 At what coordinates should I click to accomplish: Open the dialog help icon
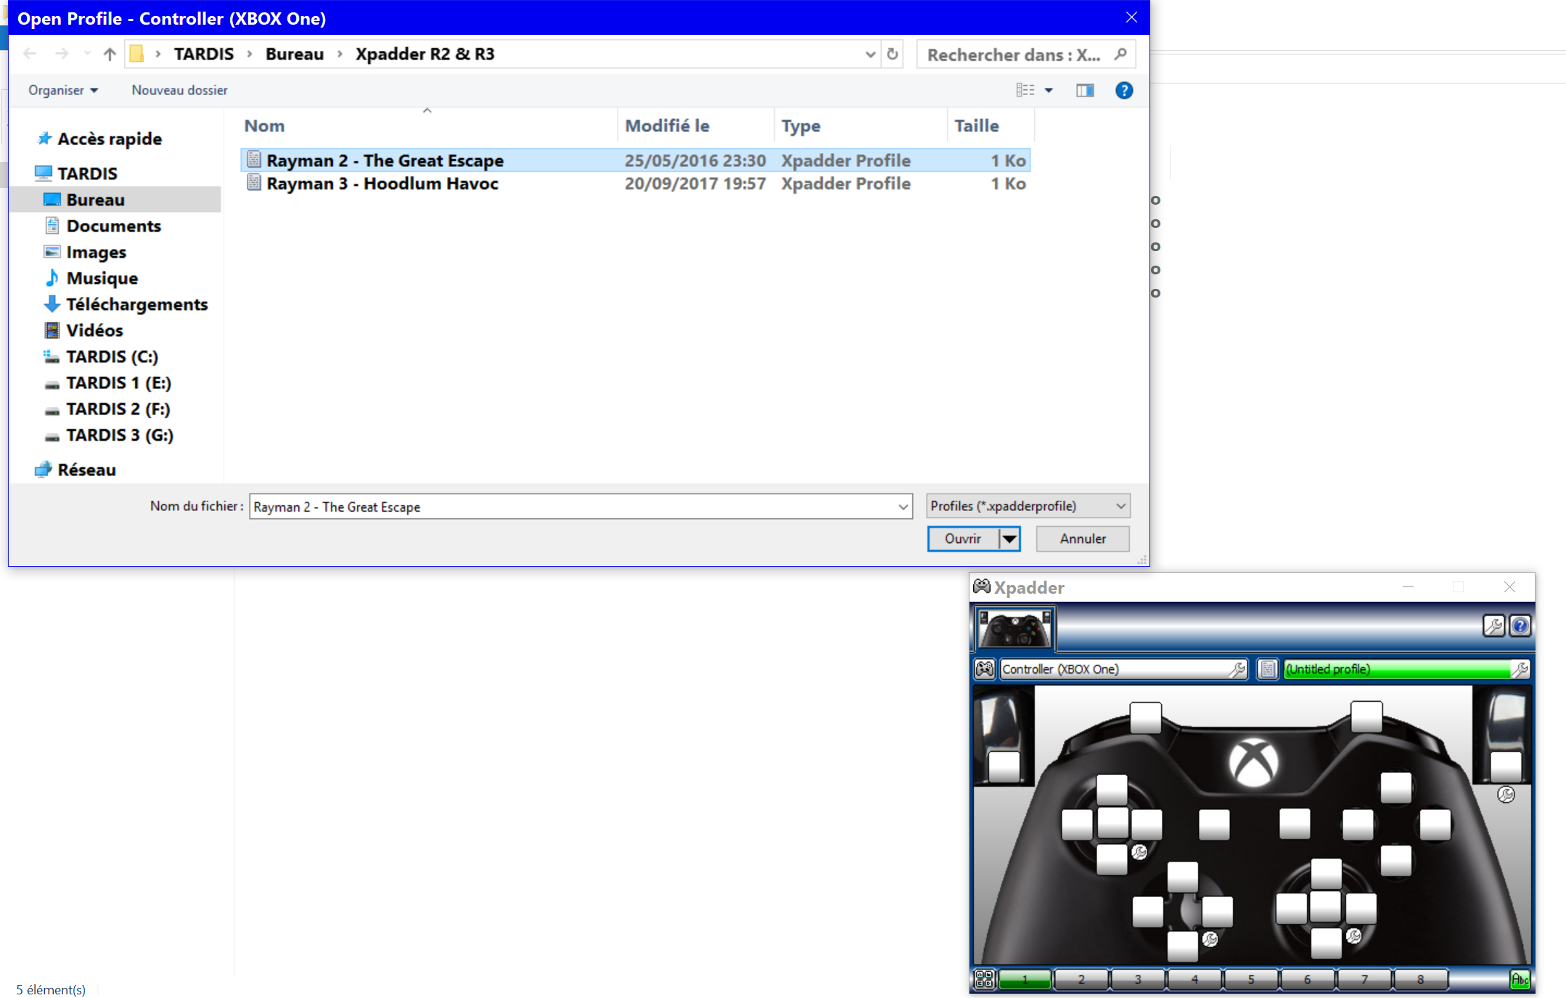(1124, 90)
